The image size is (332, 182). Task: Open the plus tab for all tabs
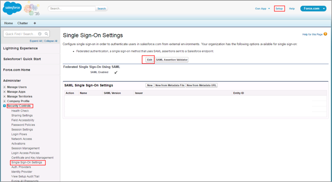click(35, 23)
